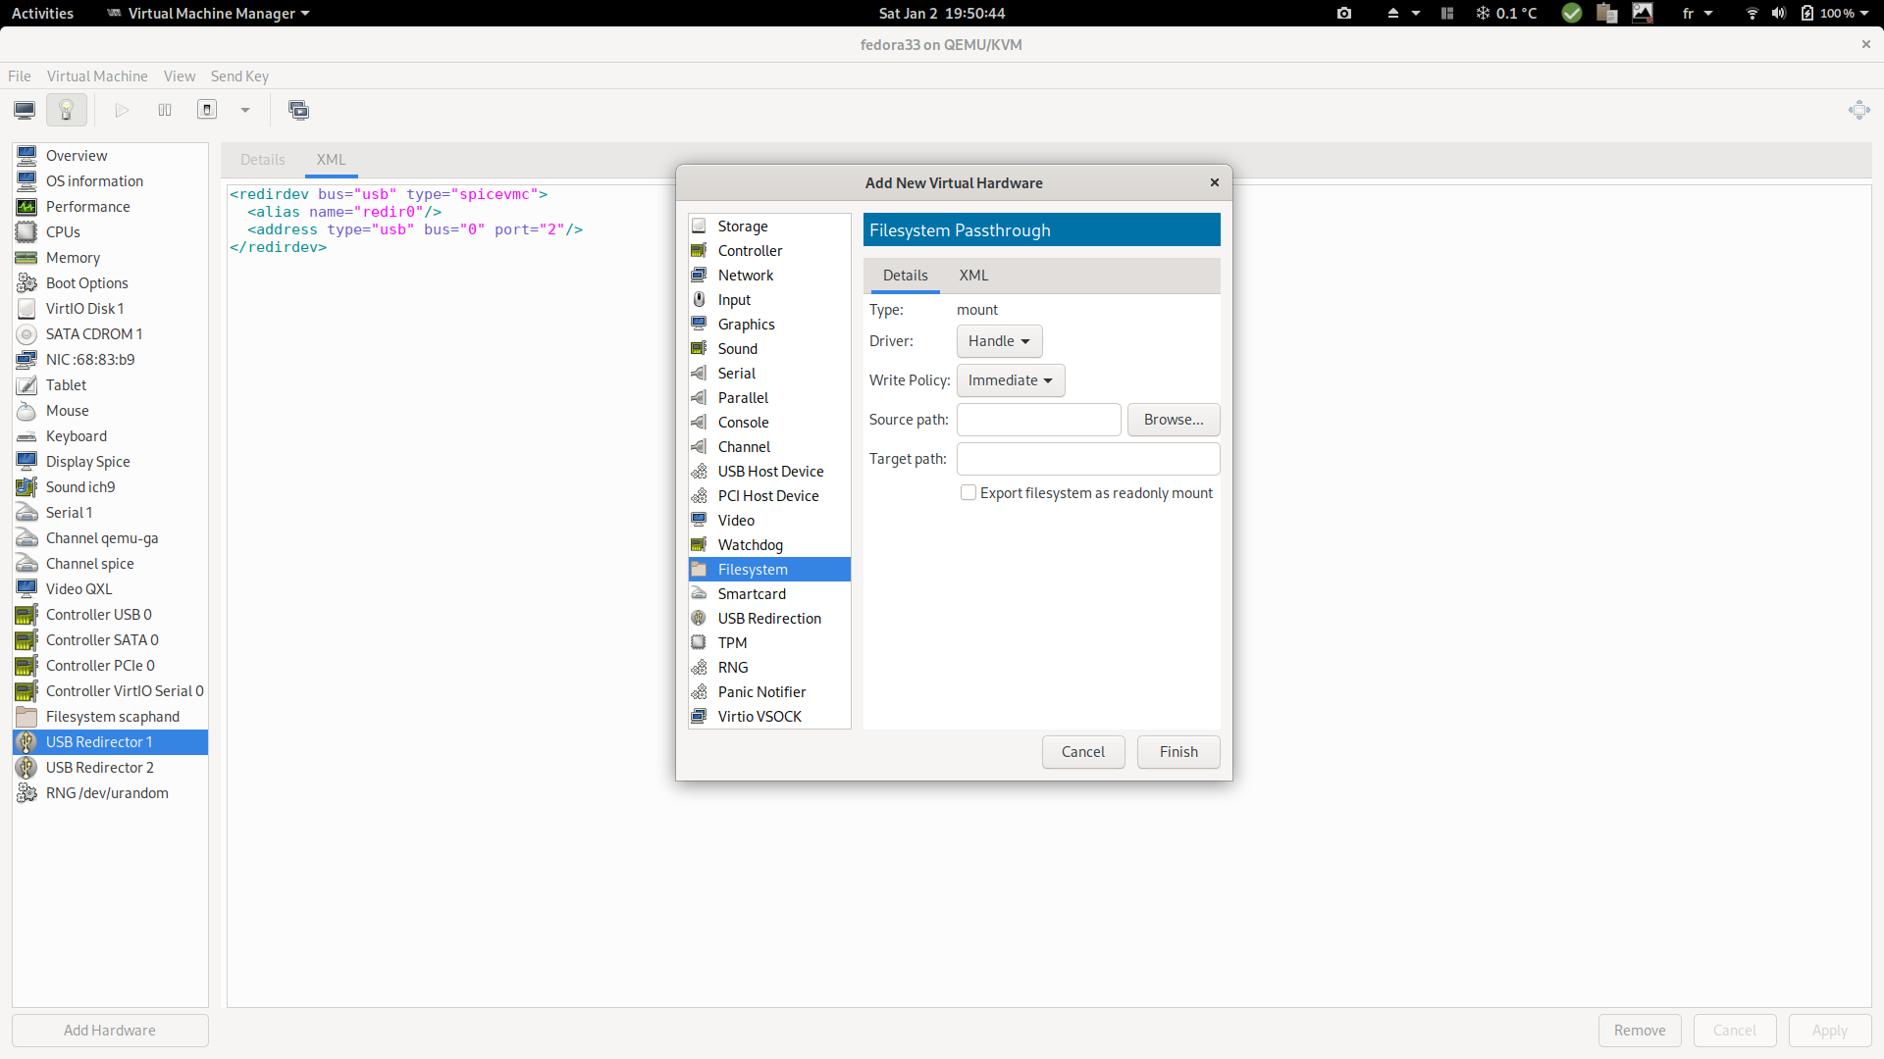This screenshot has height=1059, width=1884.
Task: Open the Performance hardware entry
Action: click(110, 206)
